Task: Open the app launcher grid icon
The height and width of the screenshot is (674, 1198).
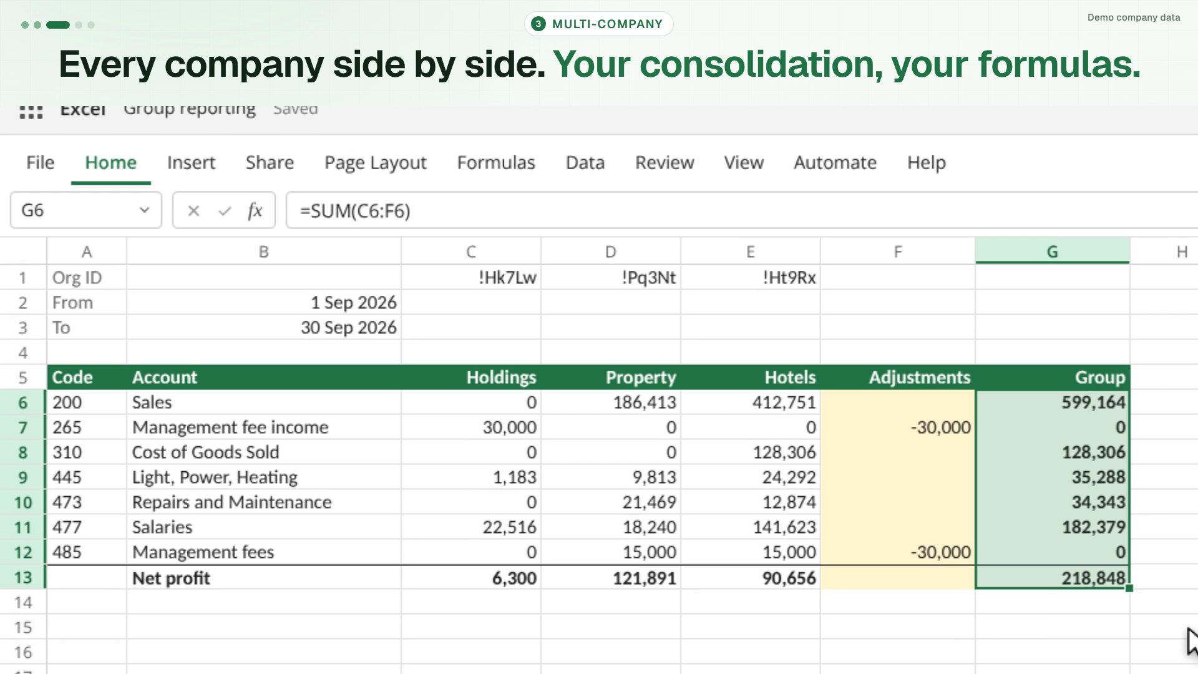Action: tap(31, 112)
